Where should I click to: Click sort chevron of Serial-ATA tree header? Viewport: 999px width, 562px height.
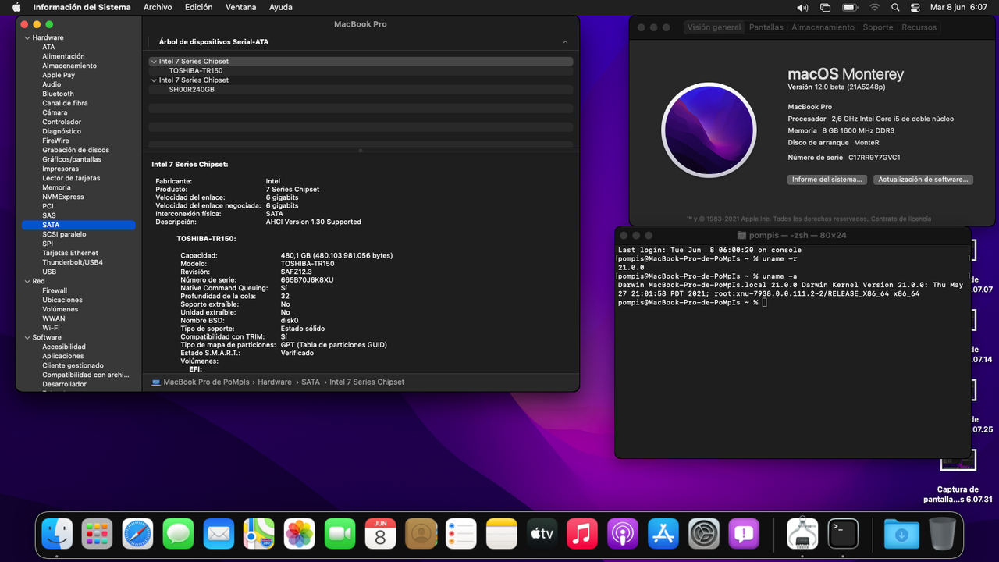pyautogui.click(x=565, y=41)
